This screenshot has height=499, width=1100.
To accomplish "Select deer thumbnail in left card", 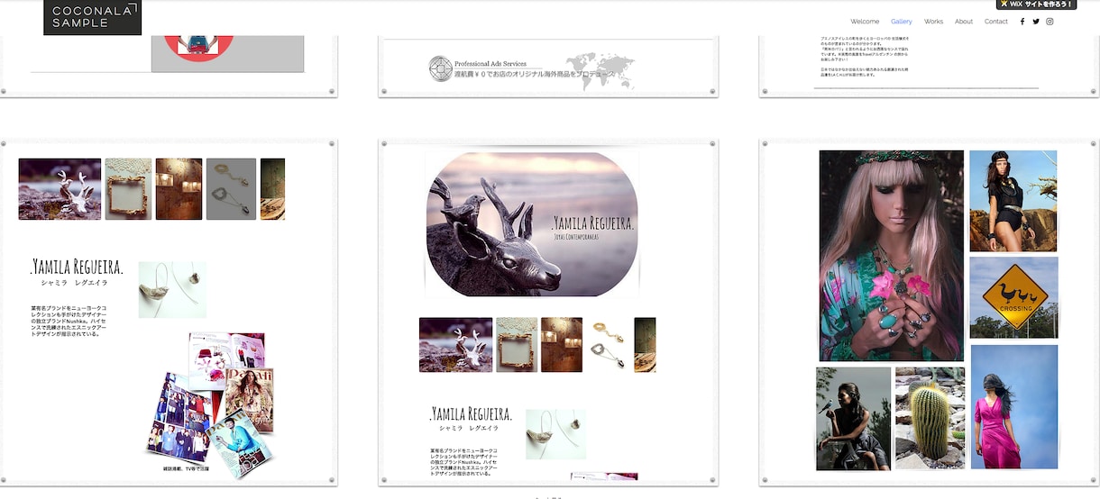I will tap(60, 189).
